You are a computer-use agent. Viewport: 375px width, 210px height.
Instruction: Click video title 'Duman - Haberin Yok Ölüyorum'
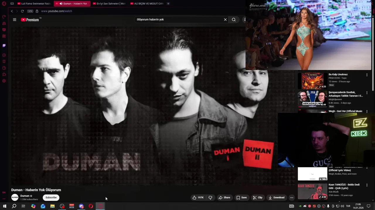[36, 190]
